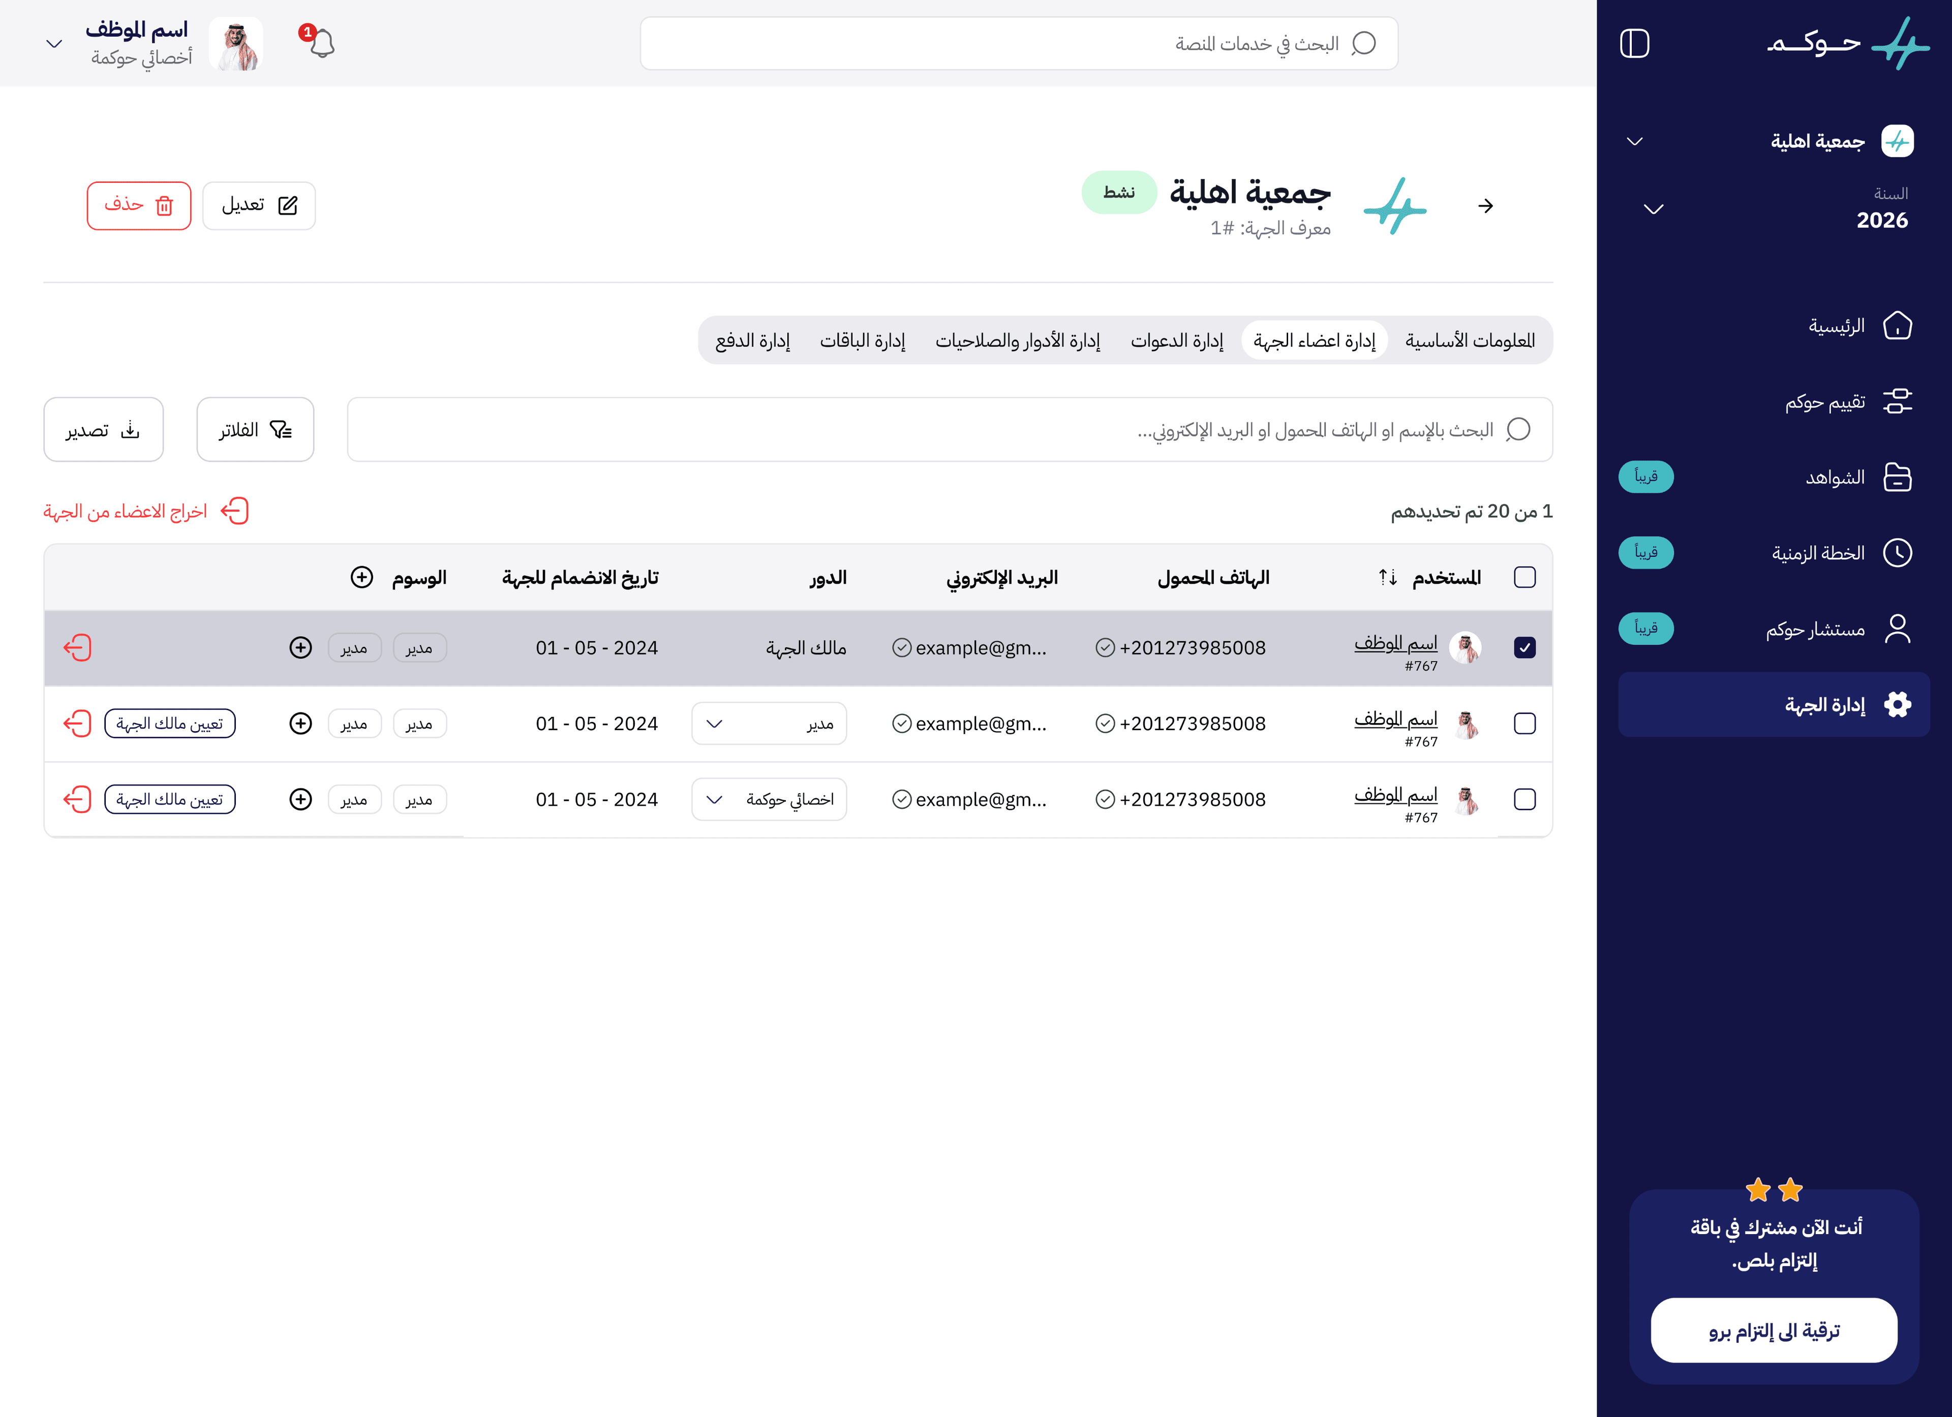Click the إدارة الجهة gear icon
This screenshot has height=1417, width=1952.
1899,704
